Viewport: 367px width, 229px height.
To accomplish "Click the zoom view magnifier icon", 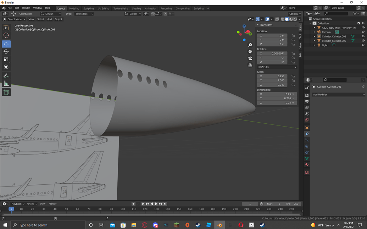I will pyautogui.click(x=250, y=45).
